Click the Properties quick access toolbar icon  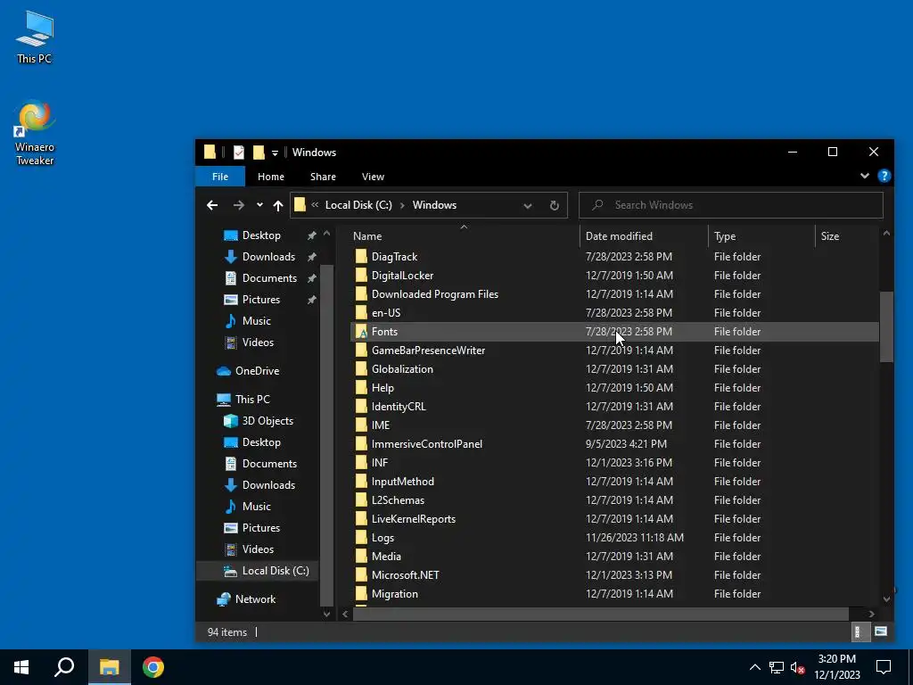(x=239, y=153)
